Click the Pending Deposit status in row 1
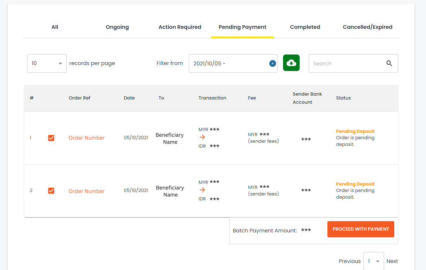The width and height of the screenshot is (426, 270). (355, 131)
